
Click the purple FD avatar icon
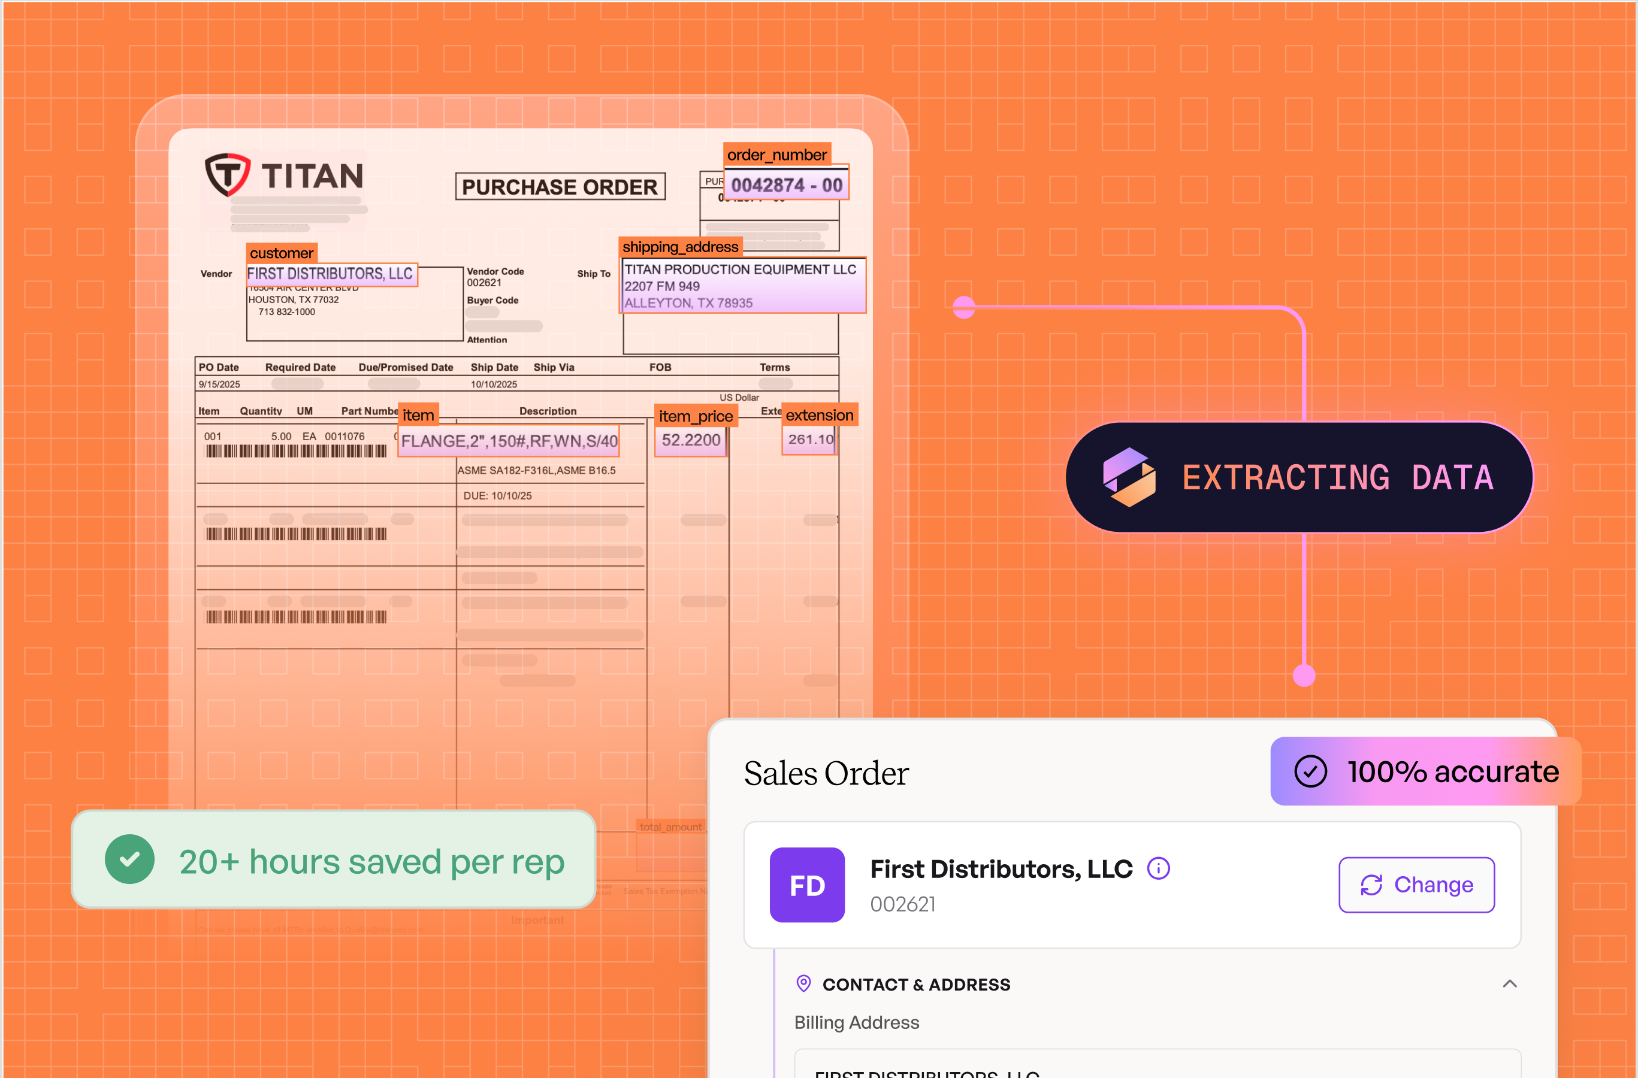tap(806, 885)
